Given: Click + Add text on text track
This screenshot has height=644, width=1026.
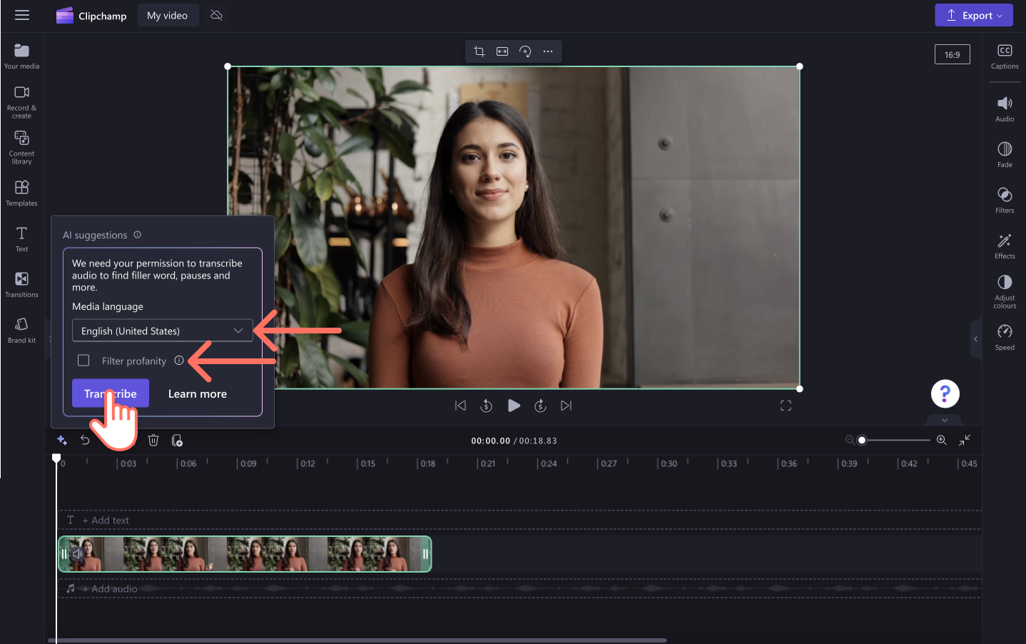Looking at the screenshot, I should 106,520.
